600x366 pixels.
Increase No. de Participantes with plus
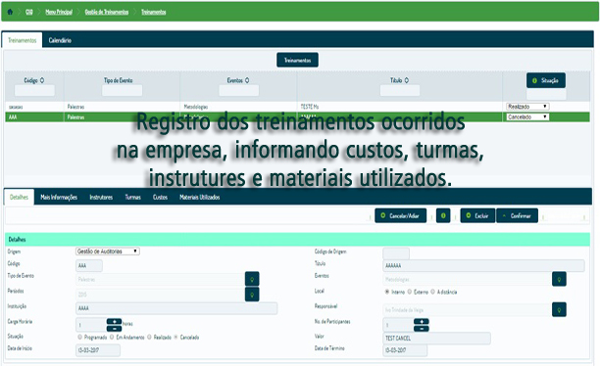422,321
